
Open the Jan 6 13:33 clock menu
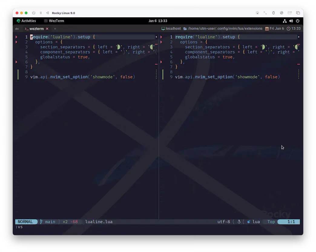pos(158,21)
